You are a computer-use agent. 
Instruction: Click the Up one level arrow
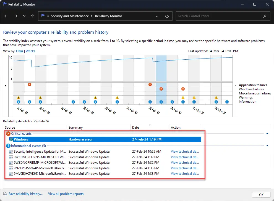click(x=32, y=16)
